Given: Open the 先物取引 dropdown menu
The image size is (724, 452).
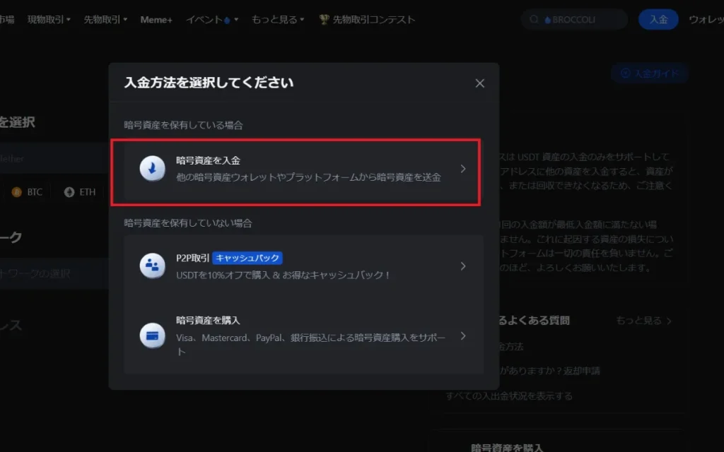Looking at the screenshot, I should click(105, 20).
